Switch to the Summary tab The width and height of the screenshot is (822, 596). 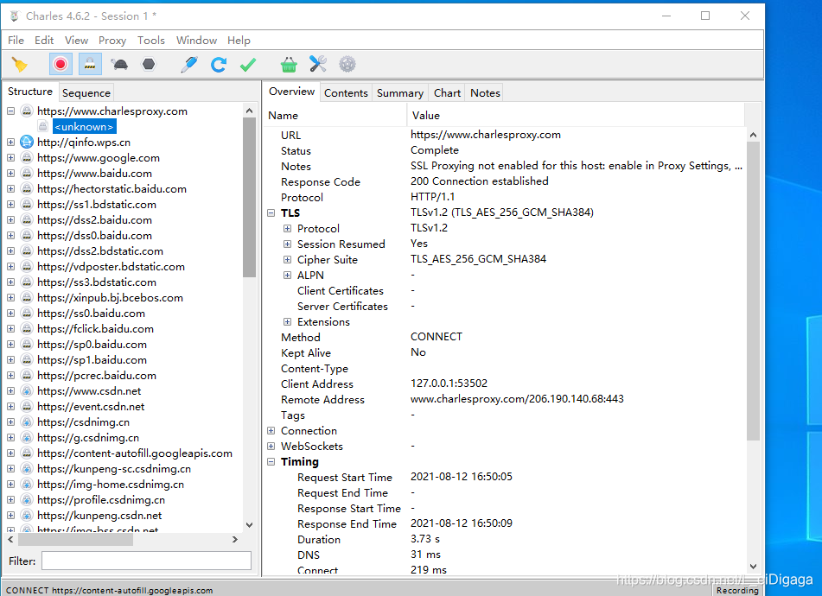[x=400, y=92]
